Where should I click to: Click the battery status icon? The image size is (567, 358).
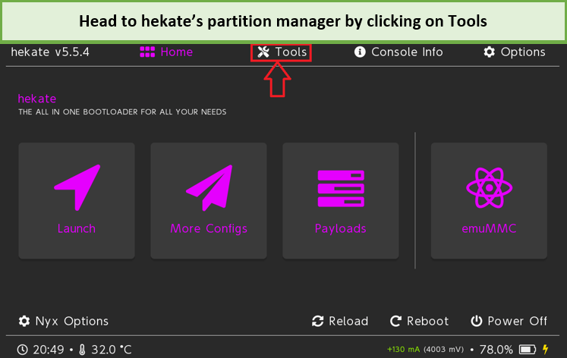(528, 350)
